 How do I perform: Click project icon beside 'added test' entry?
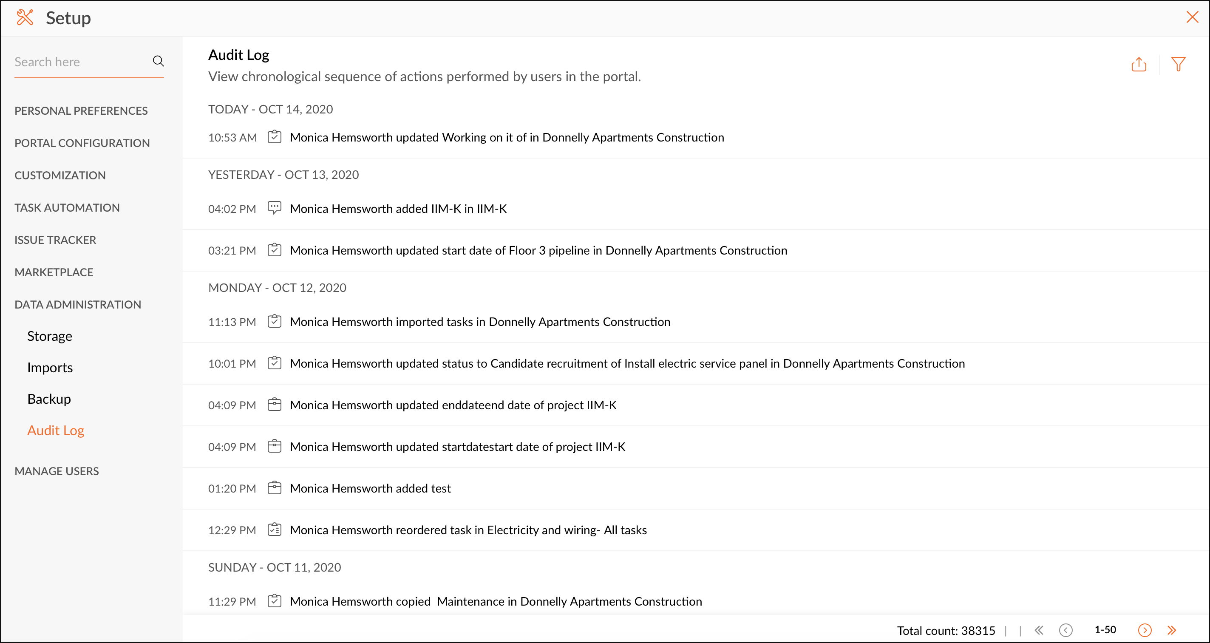pyautogui.click(x=274, y=488)
